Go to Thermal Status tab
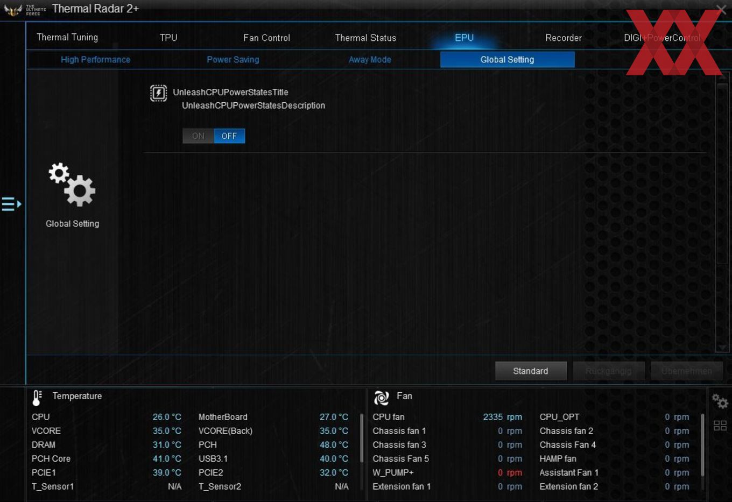Viewport: 732px width, 502px height. [365, 38]
